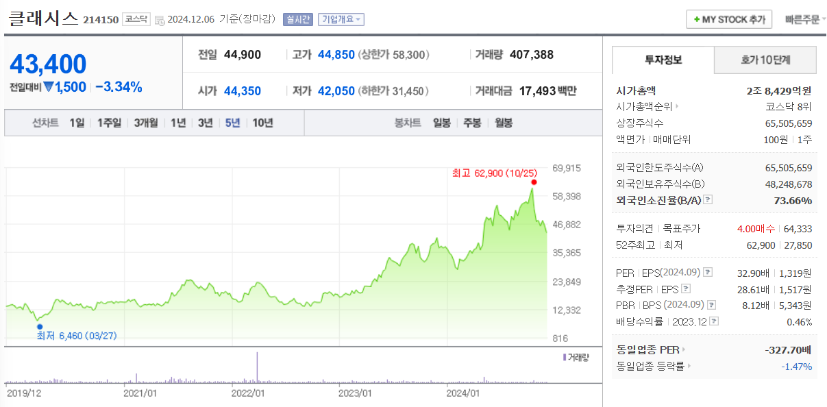This screenshot has height=407, width=827.
Task: Switch to 일봉 candlestick chart
Action: coord(442,123)
